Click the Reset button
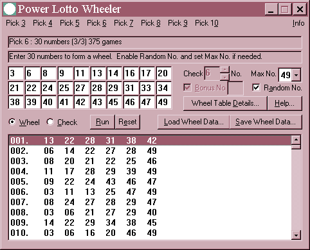Viewport: 310px width, 250px height. pyautogui.click(x=127, y=122)
